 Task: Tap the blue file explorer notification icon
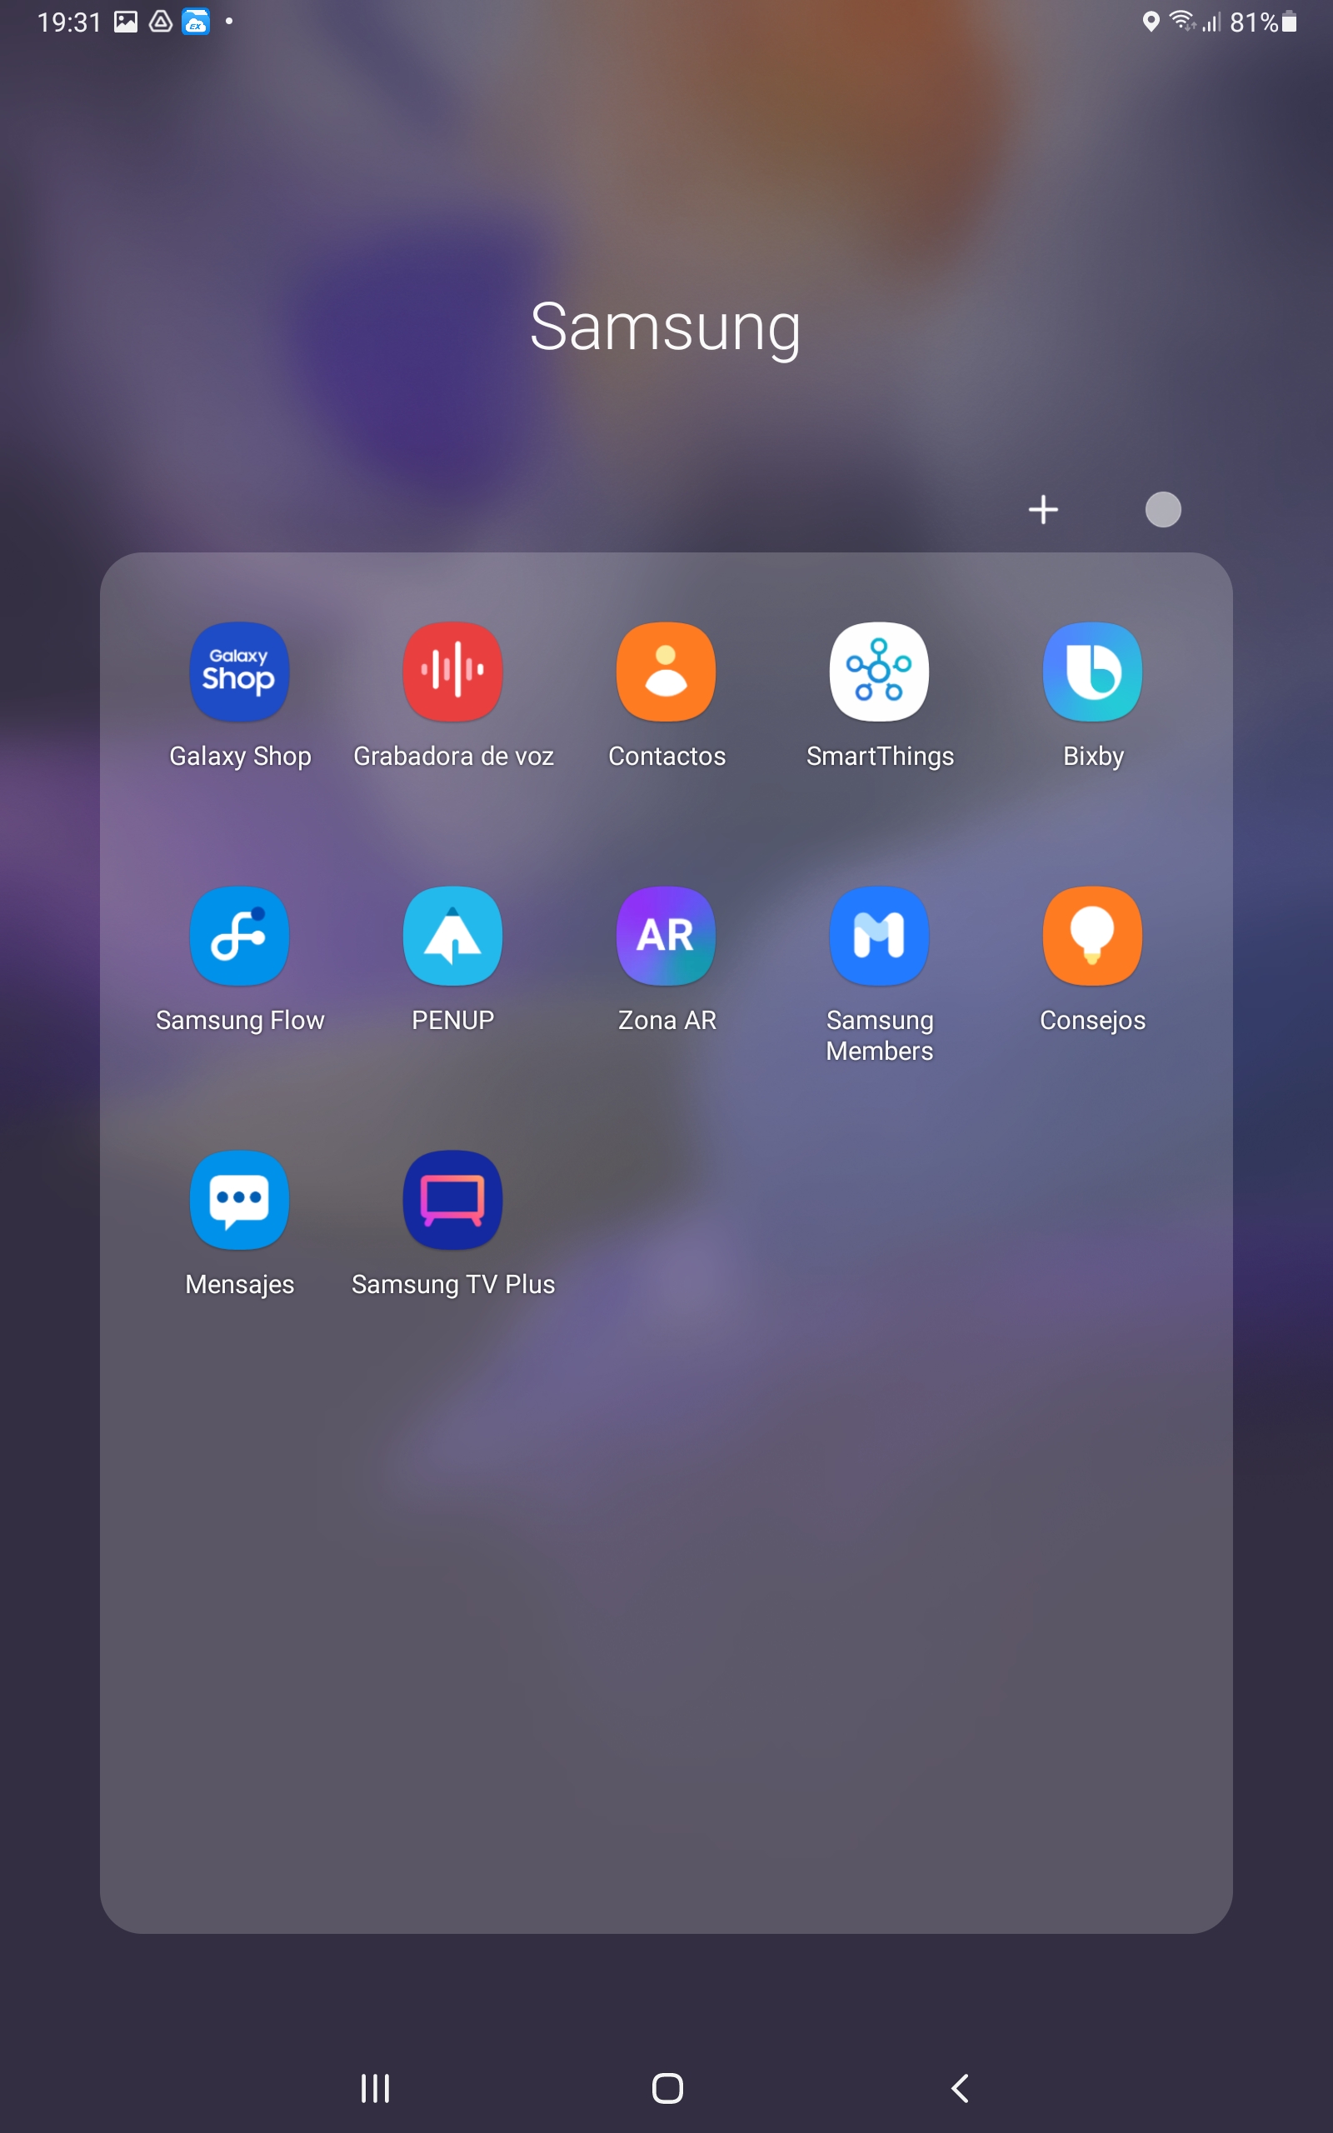point(196,22)
